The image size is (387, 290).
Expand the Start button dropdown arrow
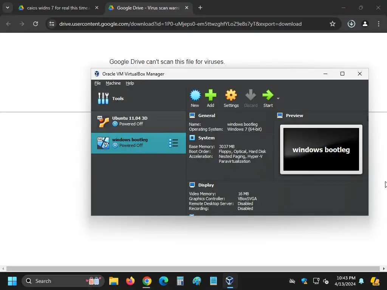click(x=278, y=99)
